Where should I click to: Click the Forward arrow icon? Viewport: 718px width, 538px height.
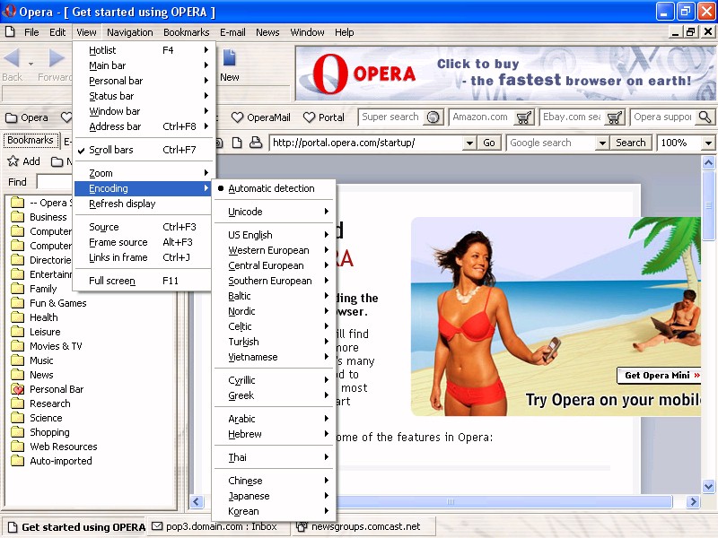click(57, 58)
